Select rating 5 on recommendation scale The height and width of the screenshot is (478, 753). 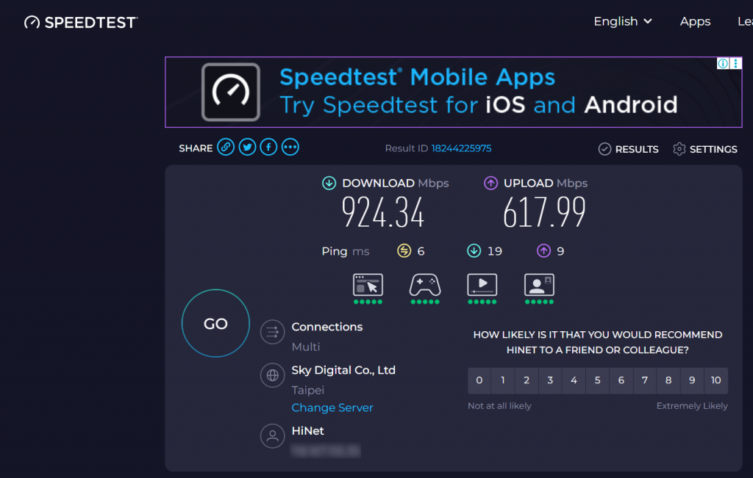pos(597,380)
